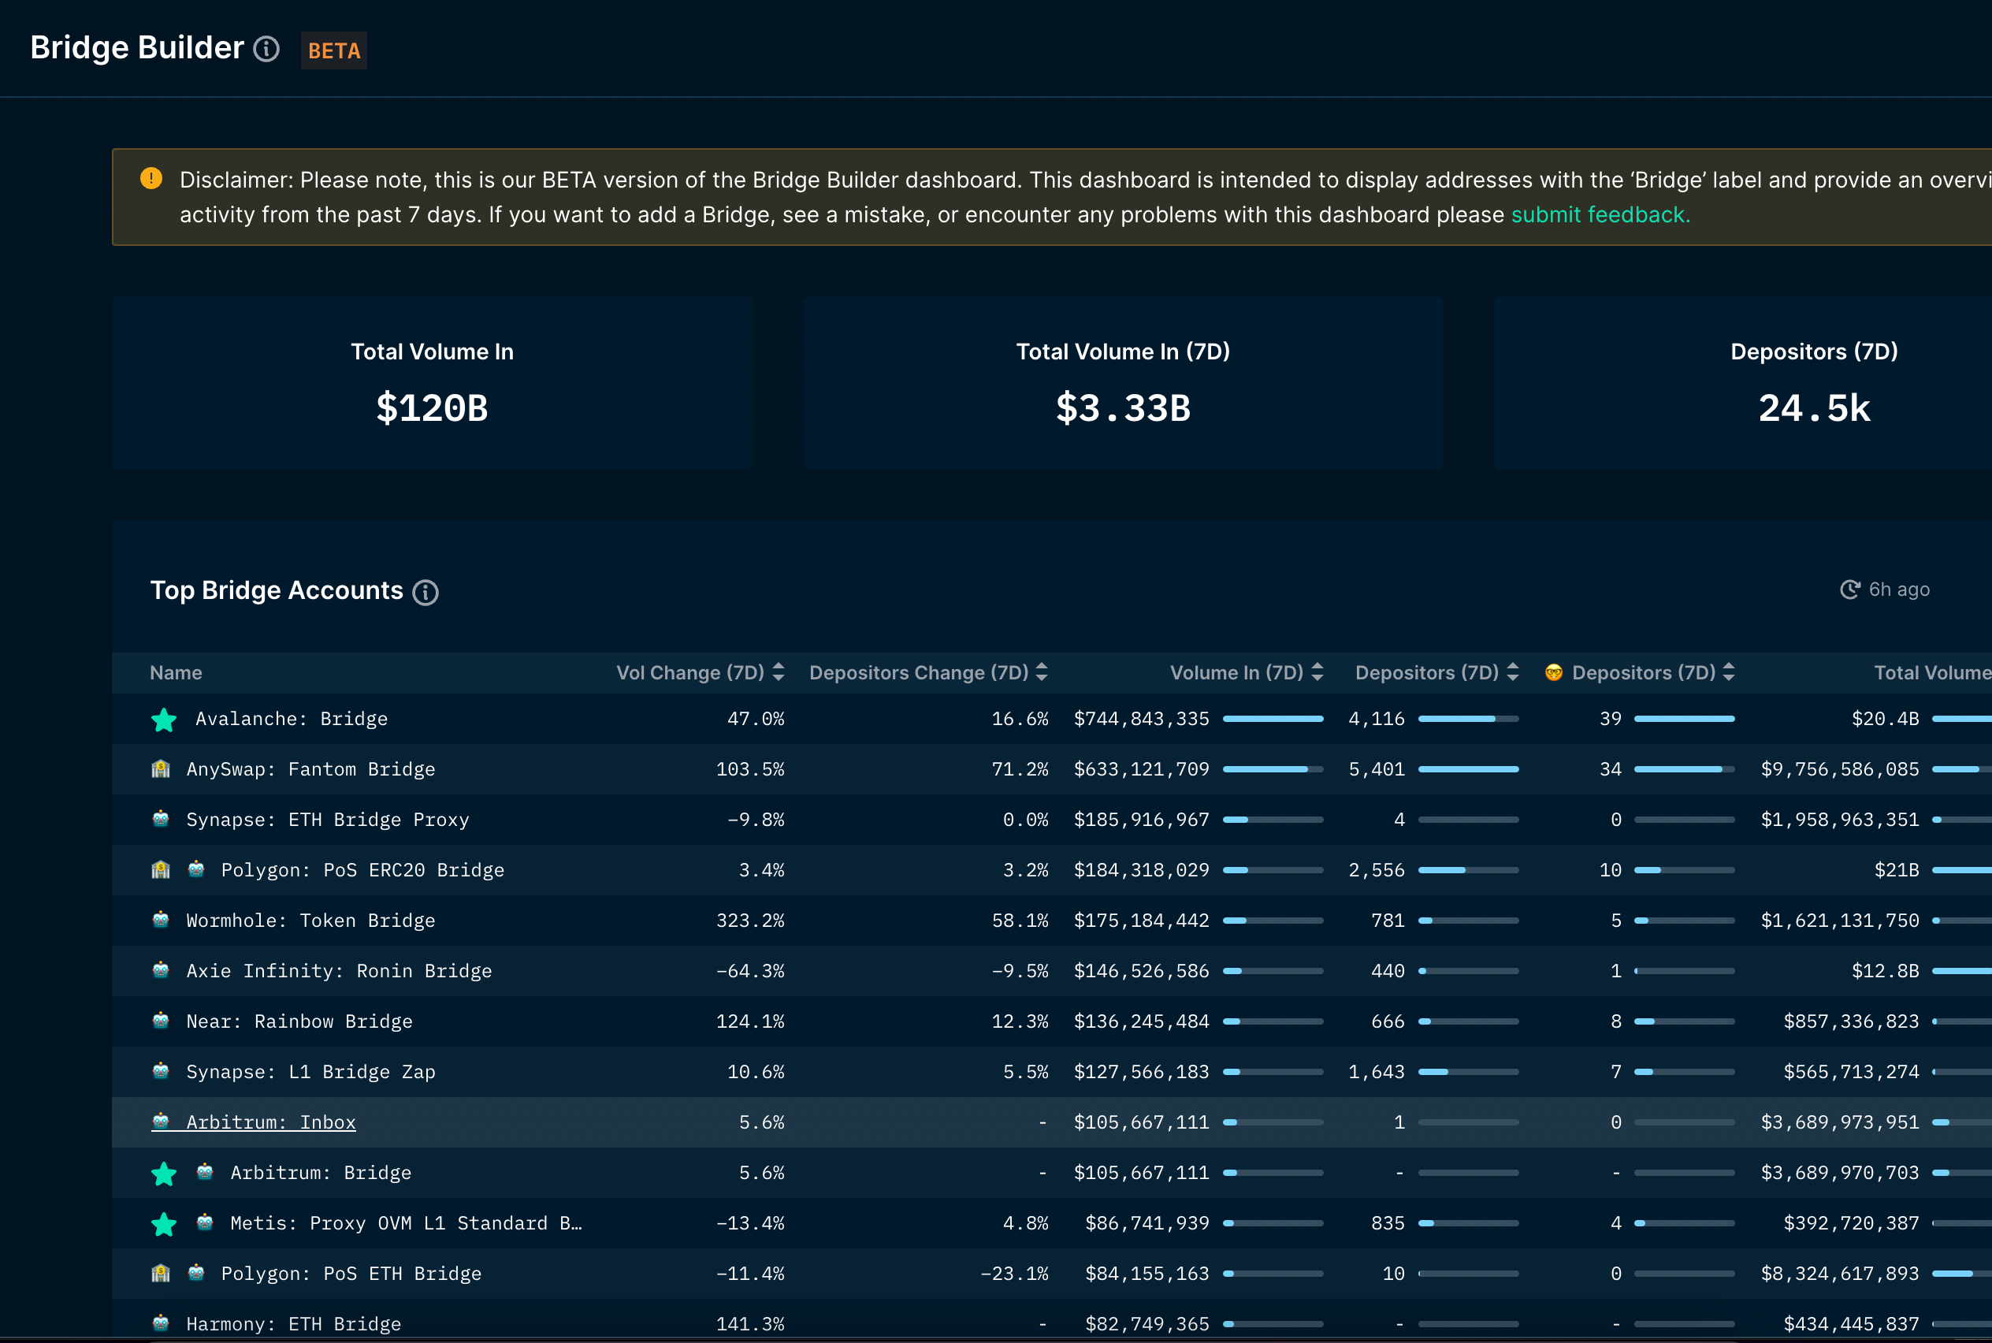Open Polygon: PoS ERC20 Bridge account
This screenshot has height=1343, width=1992.
(362, 870)
